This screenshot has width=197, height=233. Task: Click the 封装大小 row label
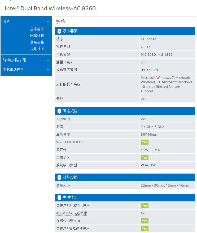click(63, 185)
